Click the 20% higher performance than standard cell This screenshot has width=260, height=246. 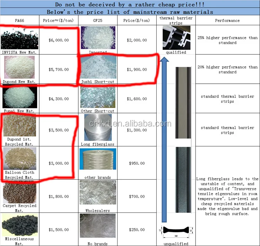227,70
